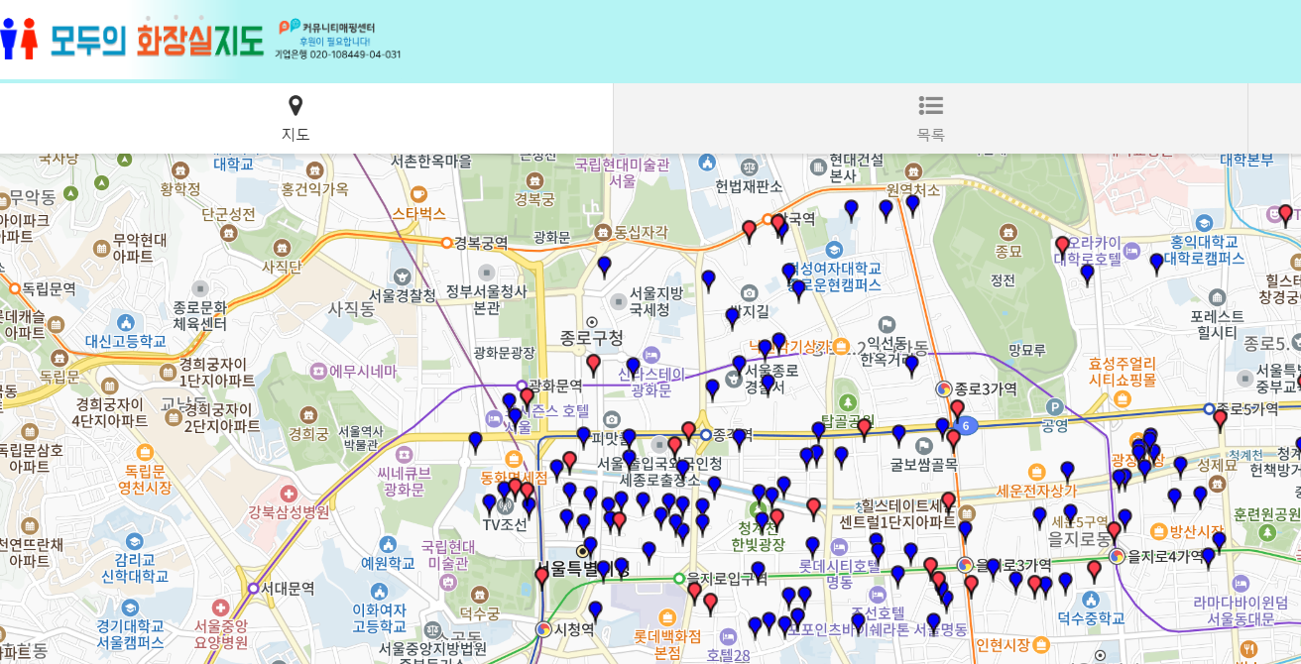The image size is (1301, 664).
Task: Select blue marker near 홍익대학교 대학로캠퍼스
Action: pyautogui.click(x=1156, y=263)
